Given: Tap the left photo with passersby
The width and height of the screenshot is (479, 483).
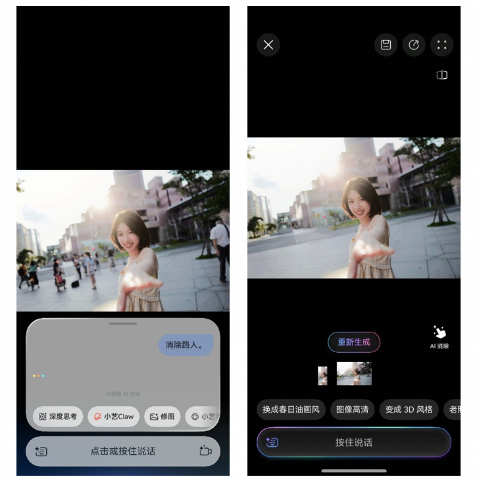Looking at the screenshot, I should (x=123, y=241).
